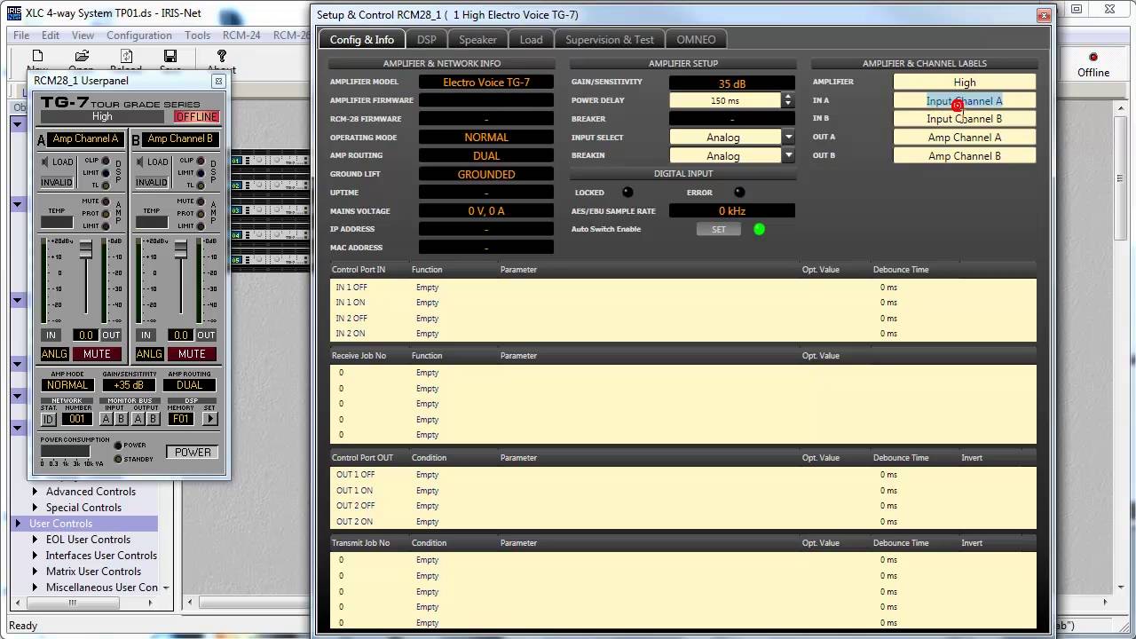Toggle Monitor Bus input B button
1136x639 pixels.
[x=122, y=419]
